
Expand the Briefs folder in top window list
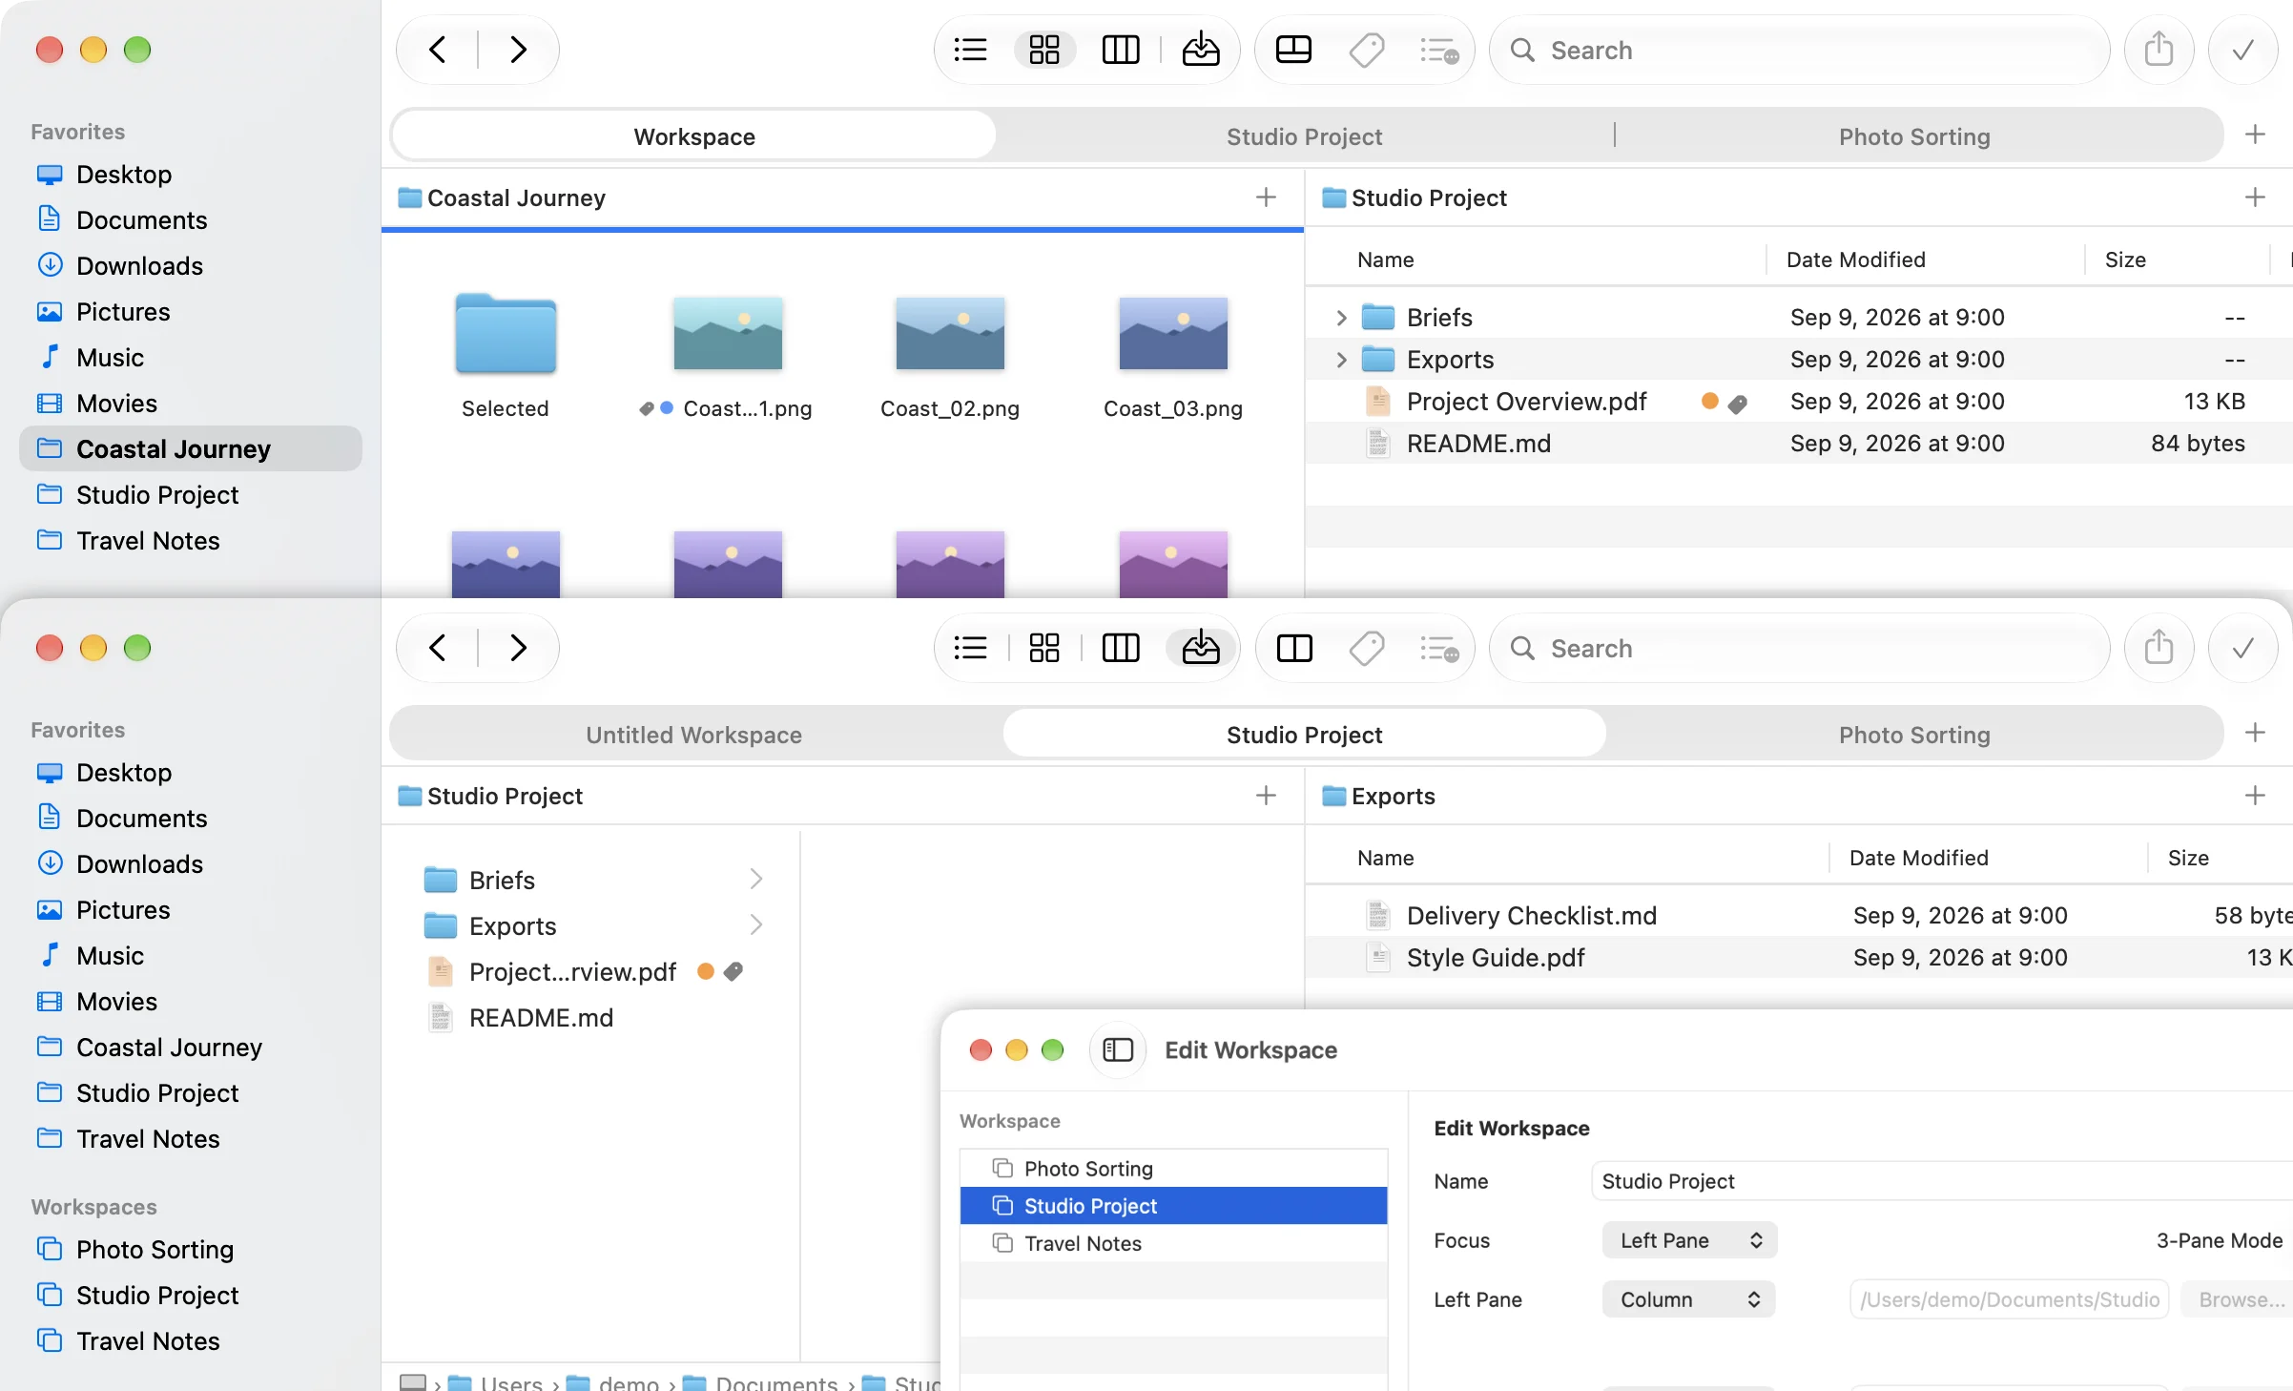coord(1341,317)
